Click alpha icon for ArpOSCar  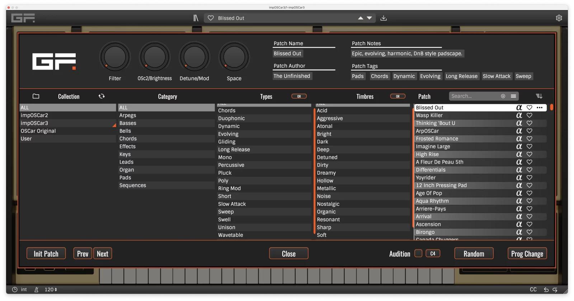519,131
